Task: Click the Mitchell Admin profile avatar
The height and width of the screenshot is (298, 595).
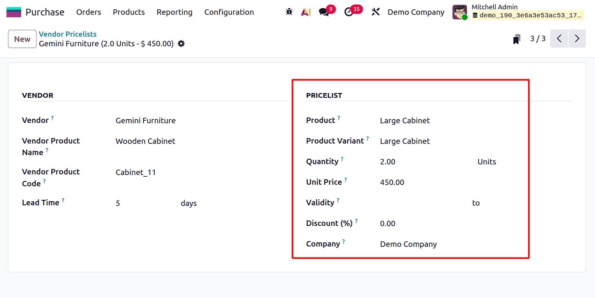Action: tap(459, 12)
